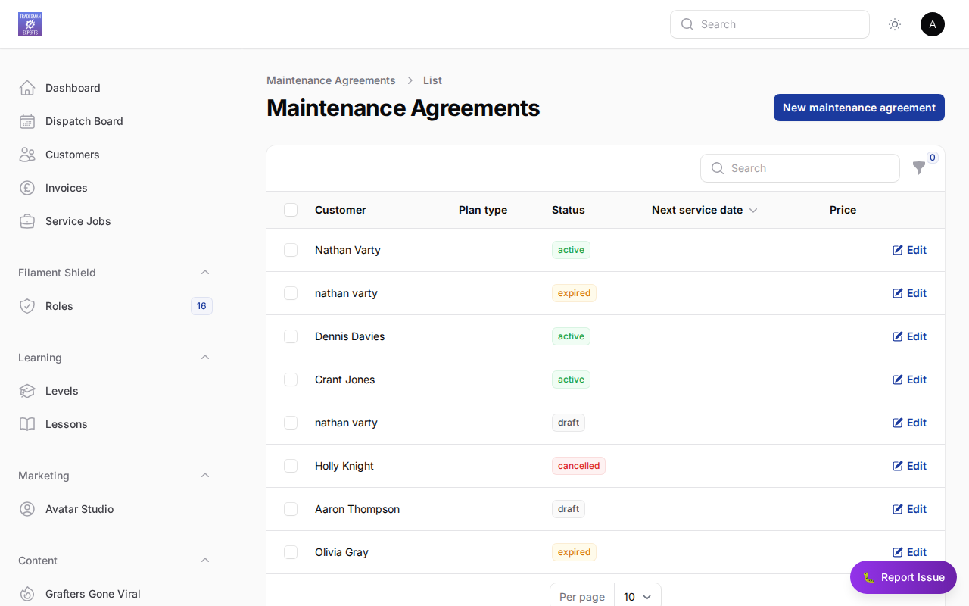This screenshot has width=969, height=606.
Task: Open the Customers section icon
Action: coord(27,155)
